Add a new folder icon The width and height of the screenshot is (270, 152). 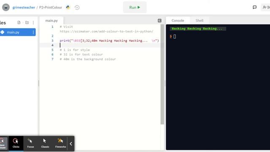(x=27, y=22)
